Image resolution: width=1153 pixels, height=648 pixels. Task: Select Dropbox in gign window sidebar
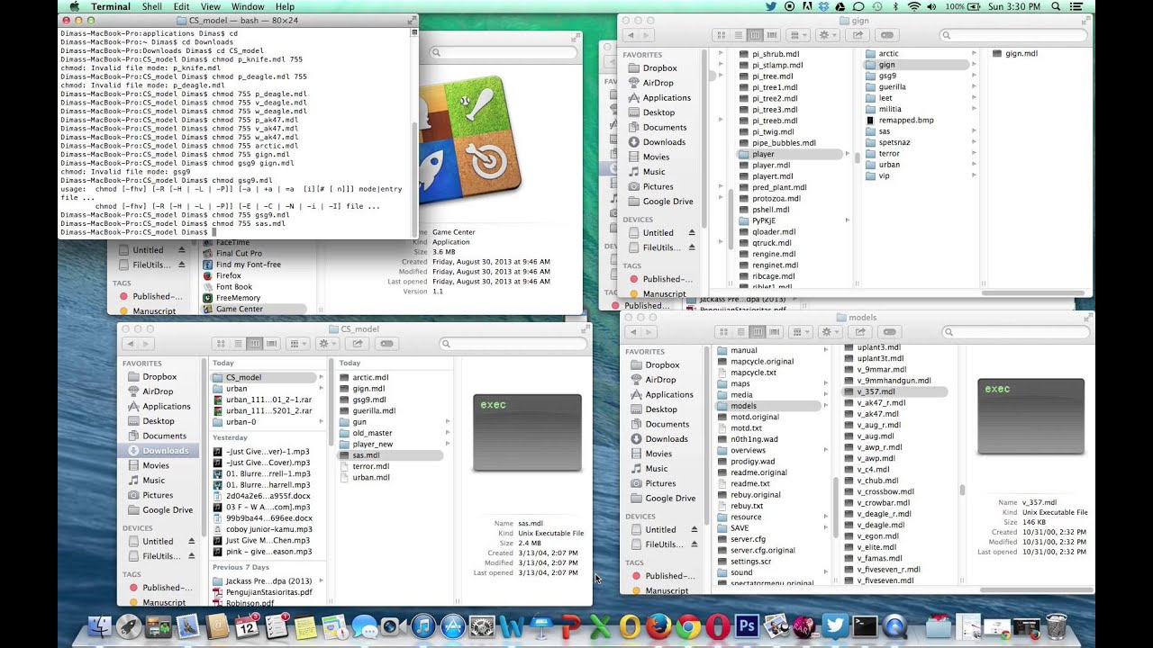coord(659,68)
